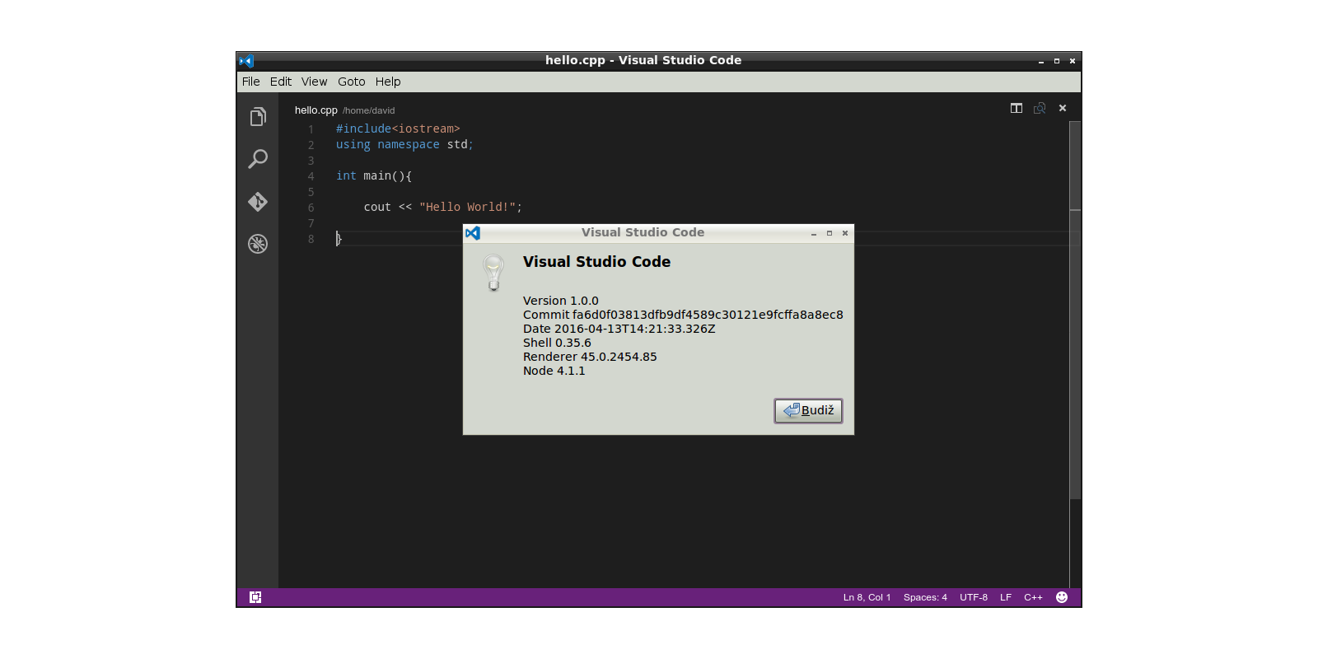
Task: Open the File menu
Action: (x=251, y=82)
